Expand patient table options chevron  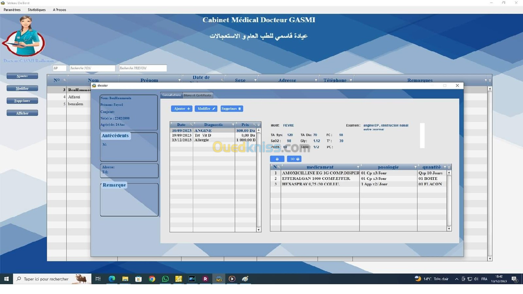490,80
